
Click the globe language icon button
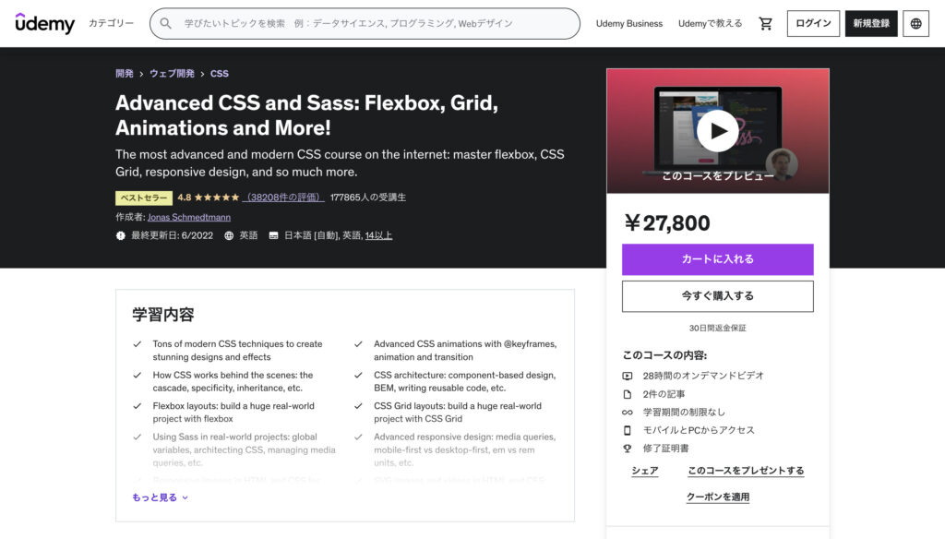coord(915,23)
